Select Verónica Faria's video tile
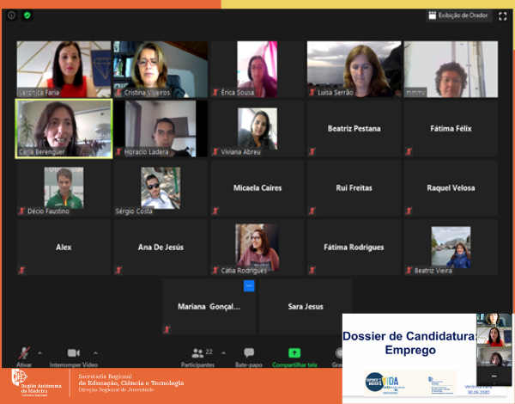Viewport: 515px width, 404px height. 64,69
